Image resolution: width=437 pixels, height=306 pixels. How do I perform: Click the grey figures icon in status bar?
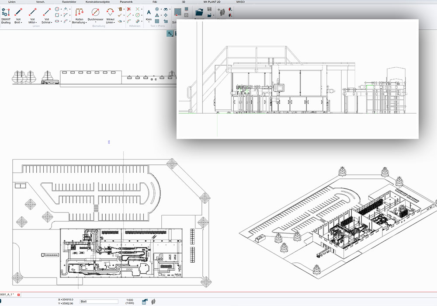(x=153, y=302)
